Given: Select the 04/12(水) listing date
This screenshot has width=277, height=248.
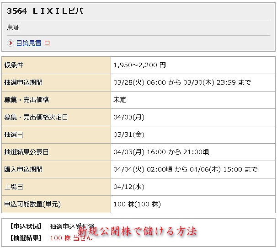Looking at the screenshot, I should click(129, 187).
